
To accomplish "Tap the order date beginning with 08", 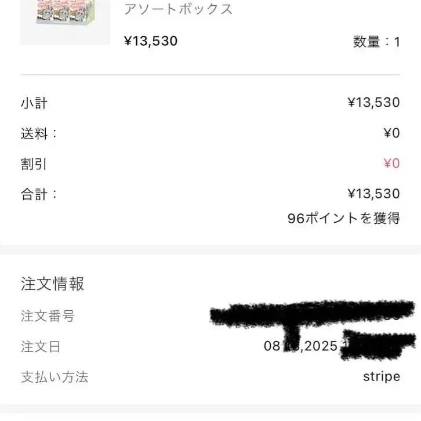I will tap(300, 346).
